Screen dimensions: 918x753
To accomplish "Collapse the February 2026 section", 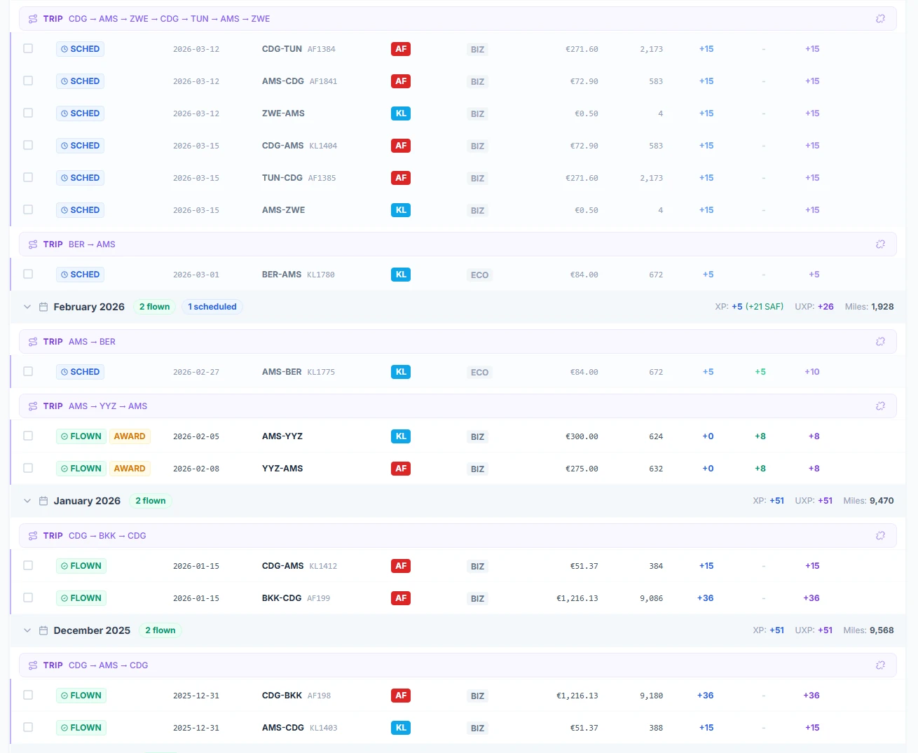I will pos(27,306).
